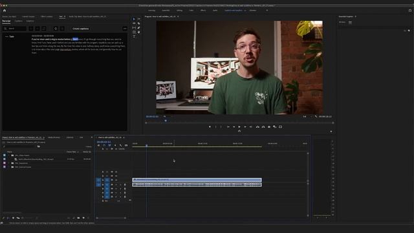Jump to In point in Program monitor
The width and height of the screenshot is (414, 233).
coord(228,127)
